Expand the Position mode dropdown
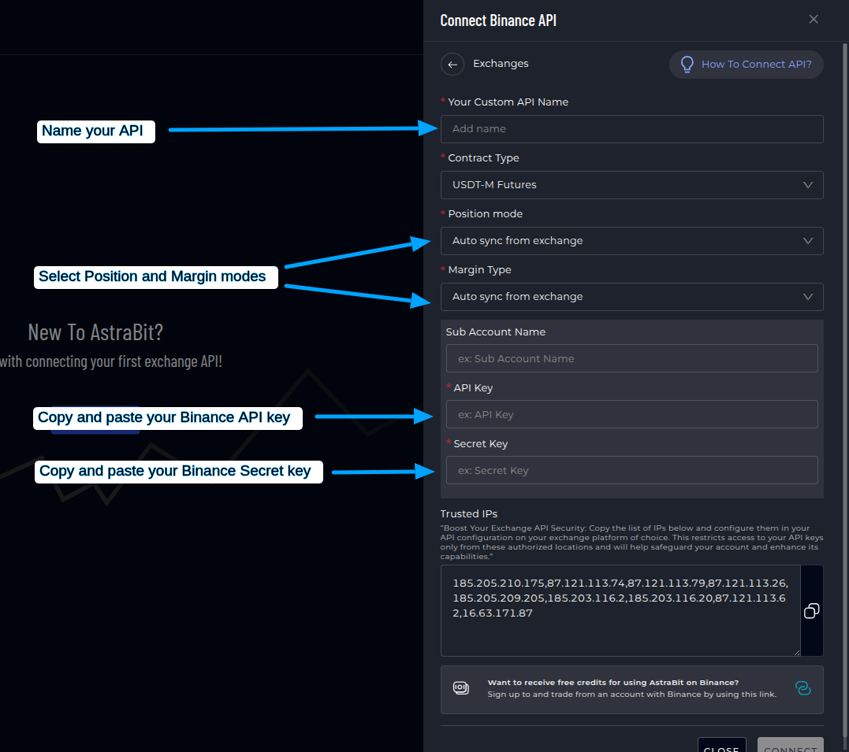Viewport: 849px width, 752px height. 632,241
